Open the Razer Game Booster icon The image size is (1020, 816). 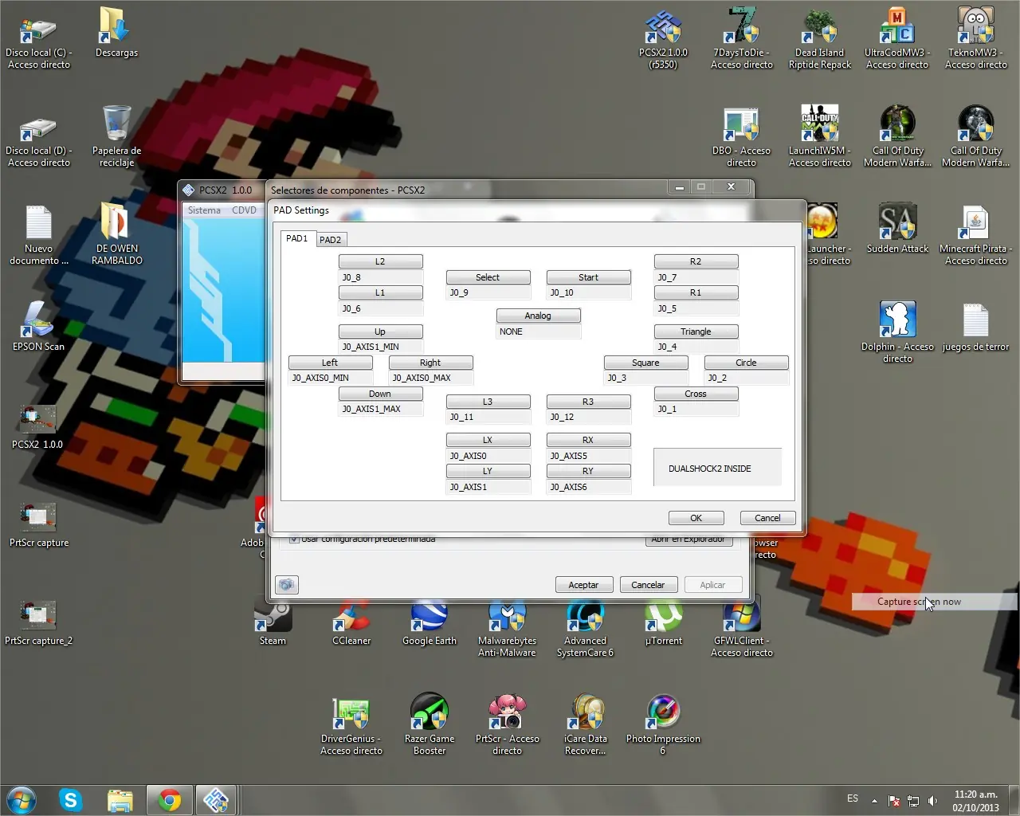430,724
